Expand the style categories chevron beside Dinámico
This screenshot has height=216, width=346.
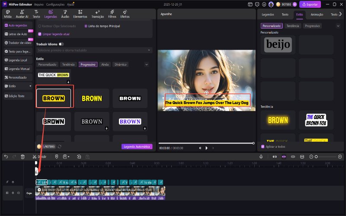(147, 64)
